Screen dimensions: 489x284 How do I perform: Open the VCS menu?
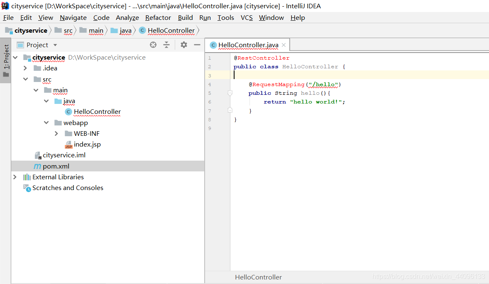(x=247, y=18)
